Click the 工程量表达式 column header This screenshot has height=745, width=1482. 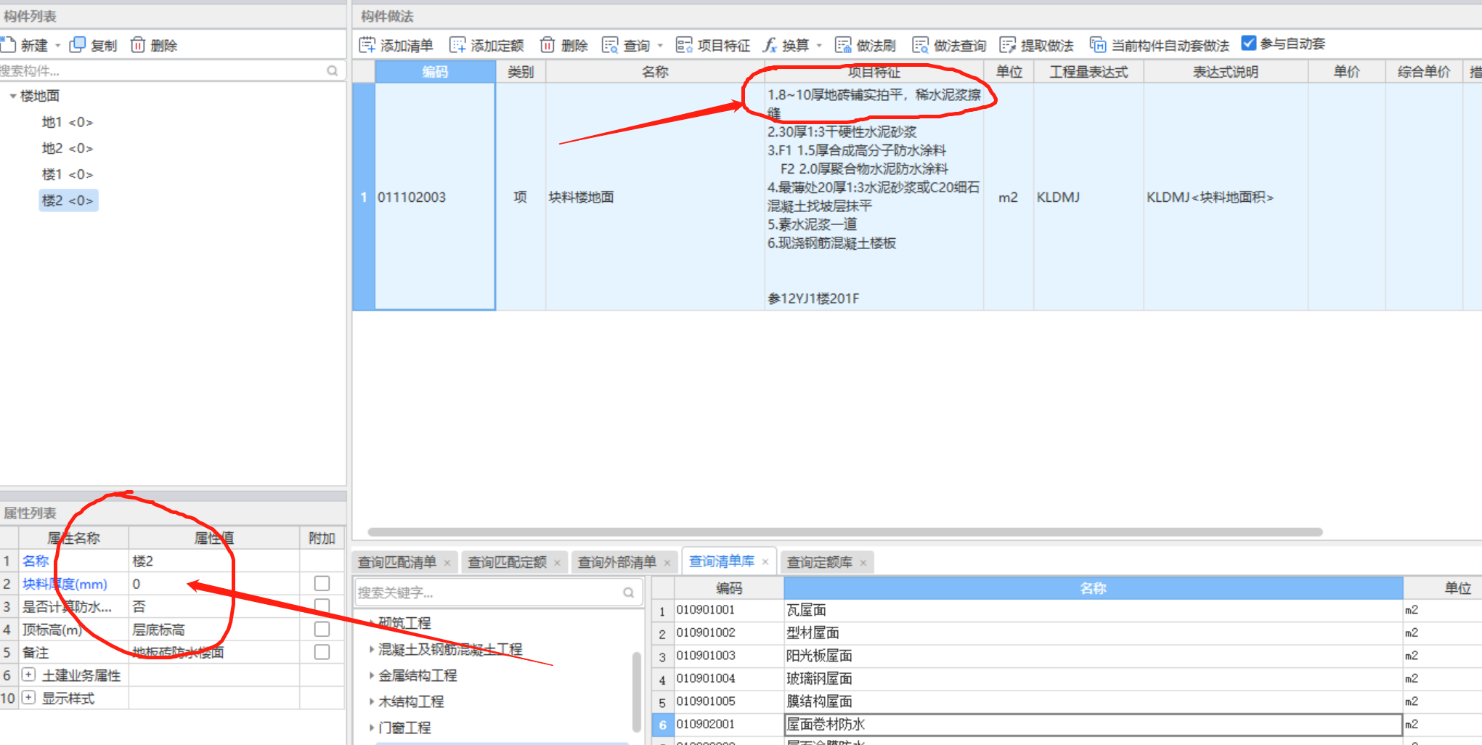[1088, 72]
